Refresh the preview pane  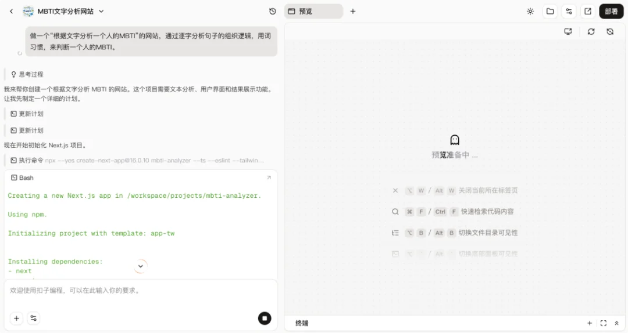pyautogui.click(x=591, y=31)
